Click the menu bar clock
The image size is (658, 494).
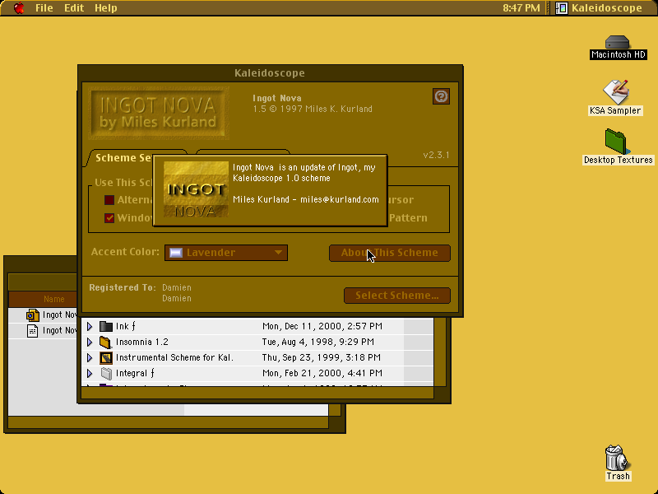(521, 8)
